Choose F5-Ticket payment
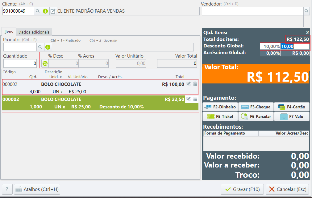312x198 pixels. point(220,116)
